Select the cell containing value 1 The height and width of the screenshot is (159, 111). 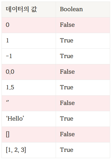(29, 41)
